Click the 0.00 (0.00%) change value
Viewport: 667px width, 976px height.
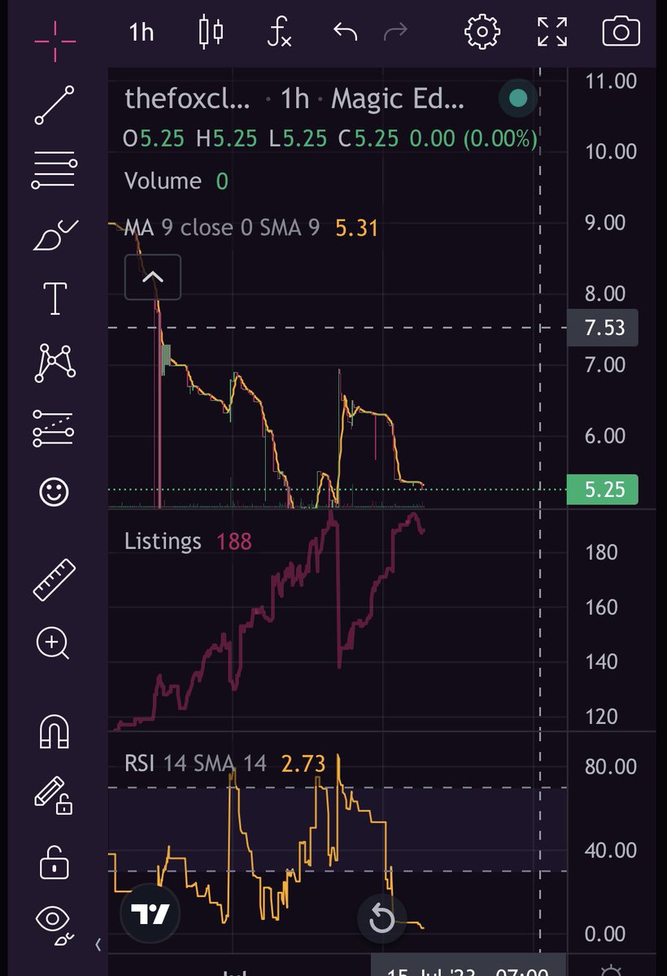coord(473,139)
